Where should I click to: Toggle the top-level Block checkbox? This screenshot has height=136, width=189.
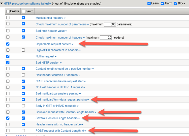[176, 3]
